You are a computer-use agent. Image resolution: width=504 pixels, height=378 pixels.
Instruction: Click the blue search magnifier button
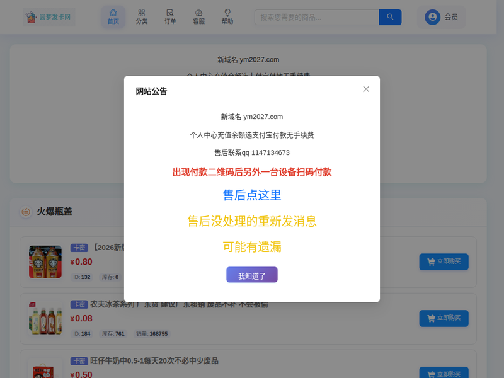pyautogui.click(x=390, y=18)
